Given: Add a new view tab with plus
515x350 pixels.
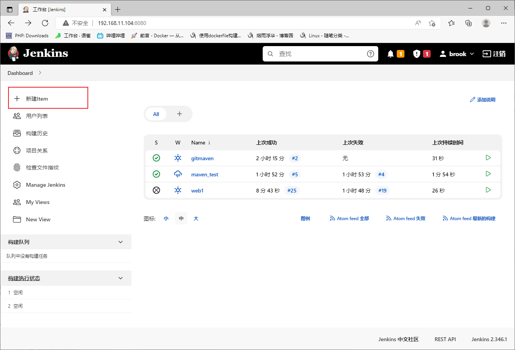Looking at the screenshot, I should 179,114.
